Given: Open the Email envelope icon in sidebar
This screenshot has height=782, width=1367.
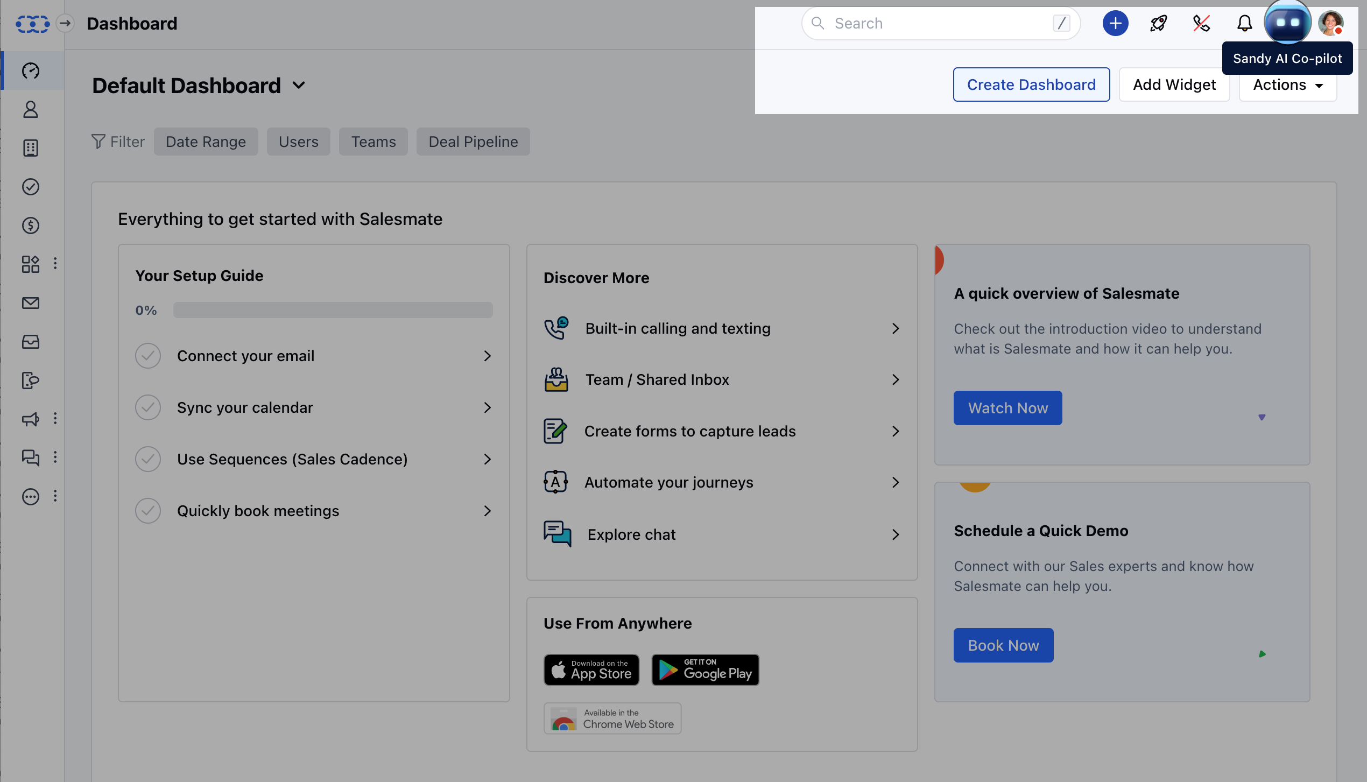Looking at the screenshot, I should point(31,303).
